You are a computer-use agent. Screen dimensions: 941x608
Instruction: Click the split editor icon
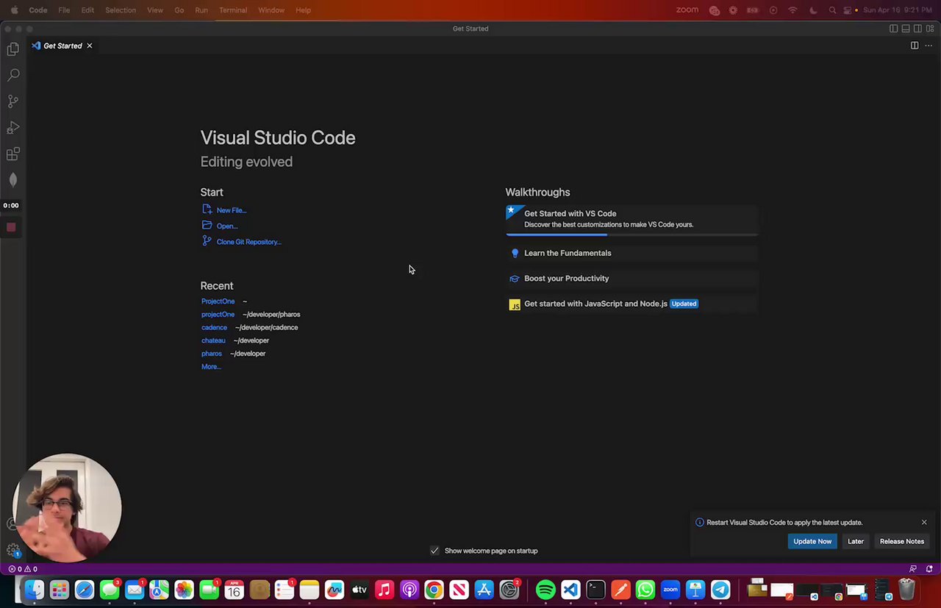(x=915, y=46)
